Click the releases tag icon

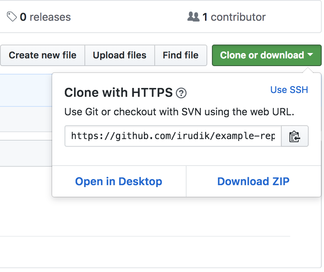tap(12, 17)
